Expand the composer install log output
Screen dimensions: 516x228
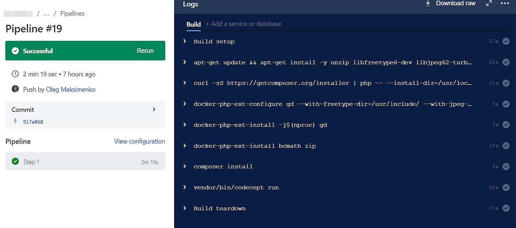point(184,166)
